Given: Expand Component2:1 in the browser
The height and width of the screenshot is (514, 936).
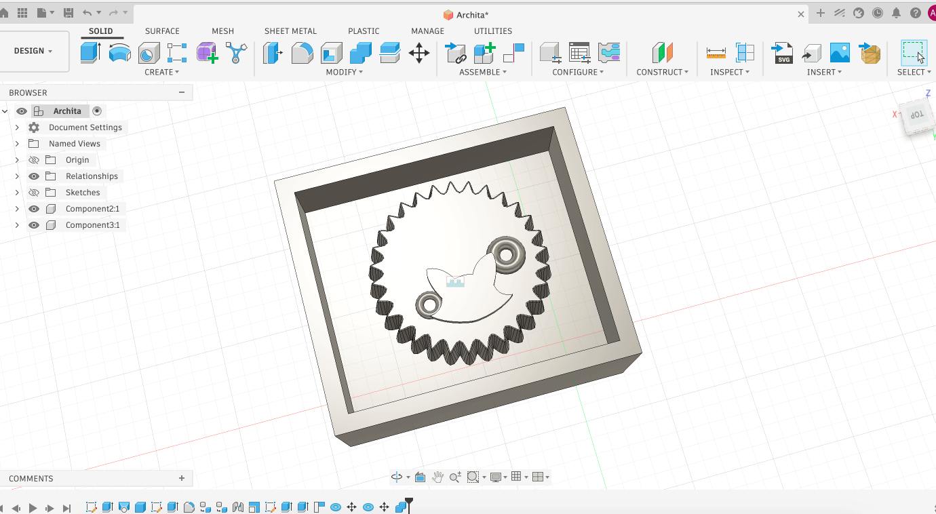Looking at the screenshot, I should [x=17, y=209].
